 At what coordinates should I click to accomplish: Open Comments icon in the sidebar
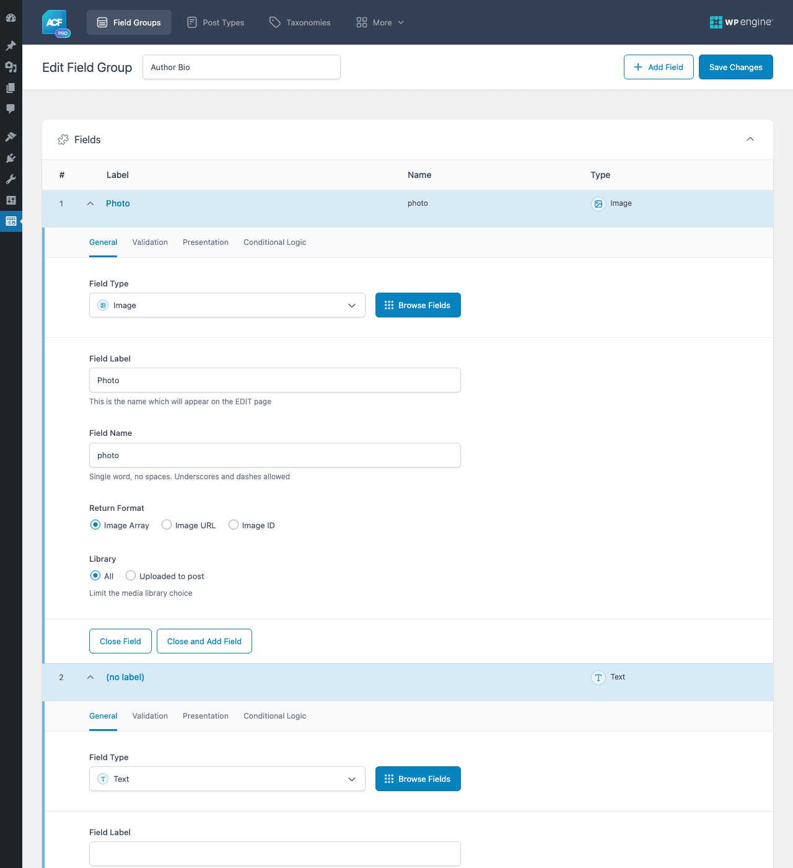click(11, 108)
